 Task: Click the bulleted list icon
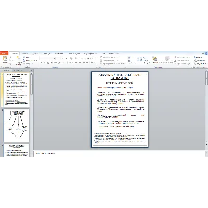(76, 58)
